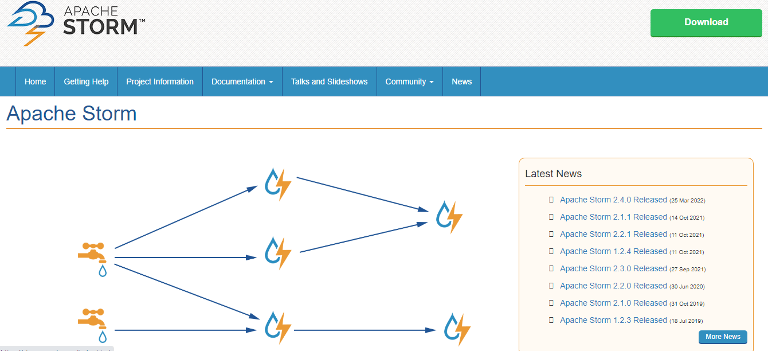The image size is (768, 351).
Task: Click the top bolt droplet-lightning icon
Action: [278, 184]
